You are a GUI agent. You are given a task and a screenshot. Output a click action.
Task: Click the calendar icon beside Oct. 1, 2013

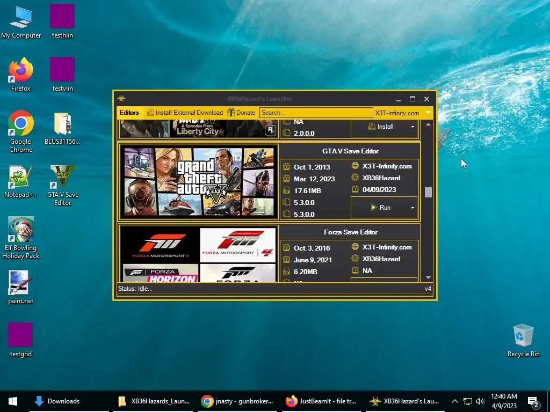click(x=287, y=167)
